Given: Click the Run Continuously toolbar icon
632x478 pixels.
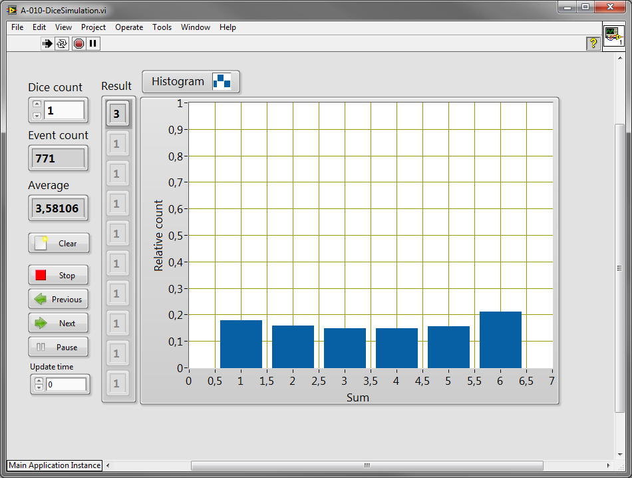Looking at the screenshot, I should pyautogui.click(x=62, y=43).
